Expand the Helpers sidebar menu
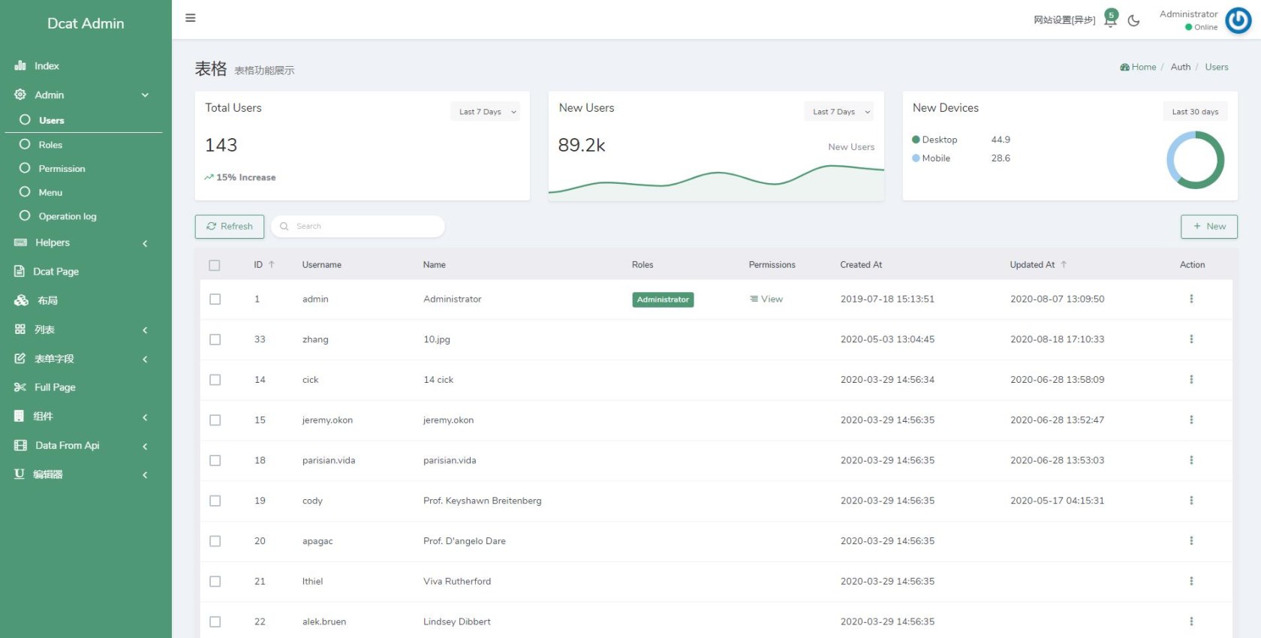1261x638 pixels. point(83,242)
